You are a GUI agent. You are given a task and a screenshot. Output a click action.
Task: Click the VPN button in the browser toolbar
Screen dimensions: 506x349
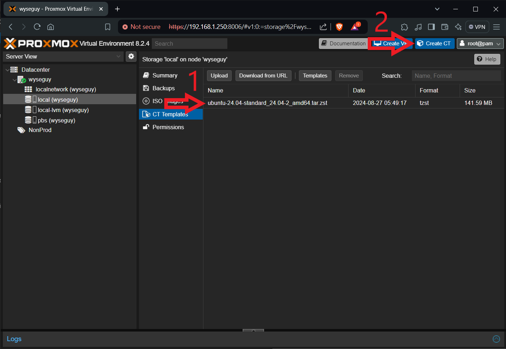coord(477,27)
